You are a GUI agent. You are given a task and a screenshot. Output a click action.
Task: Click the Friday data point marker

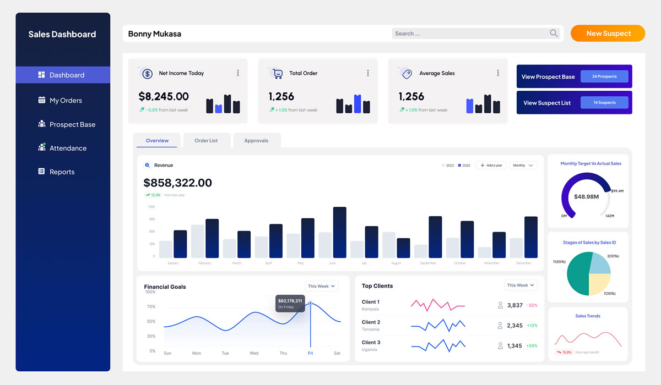click(310, 303)
